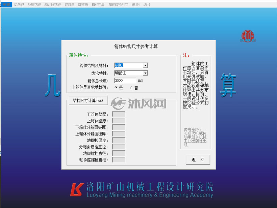Click the red CITIC logo icon
Viewport: 277px width, 208px height.
coord(248,36)
